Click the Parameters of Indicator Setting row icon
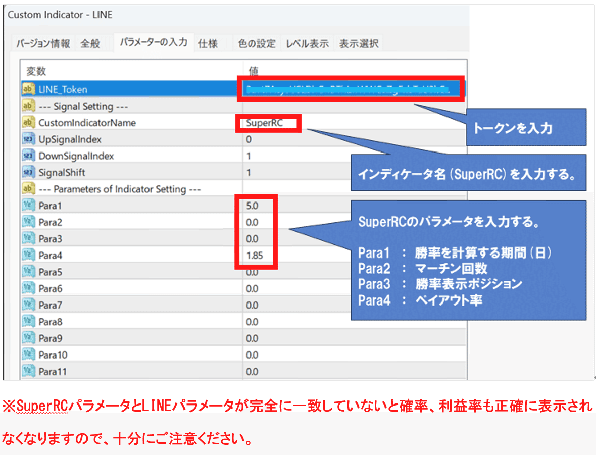 tap(28, 189)
